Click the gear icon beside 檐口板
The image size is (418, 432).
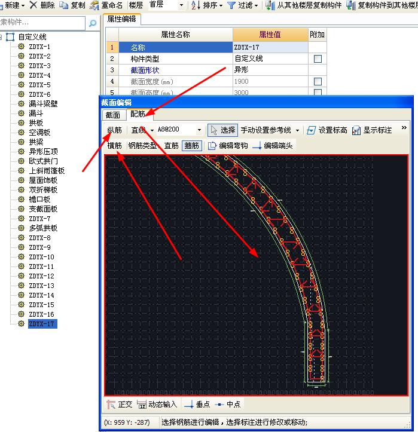tap(22, 199)
